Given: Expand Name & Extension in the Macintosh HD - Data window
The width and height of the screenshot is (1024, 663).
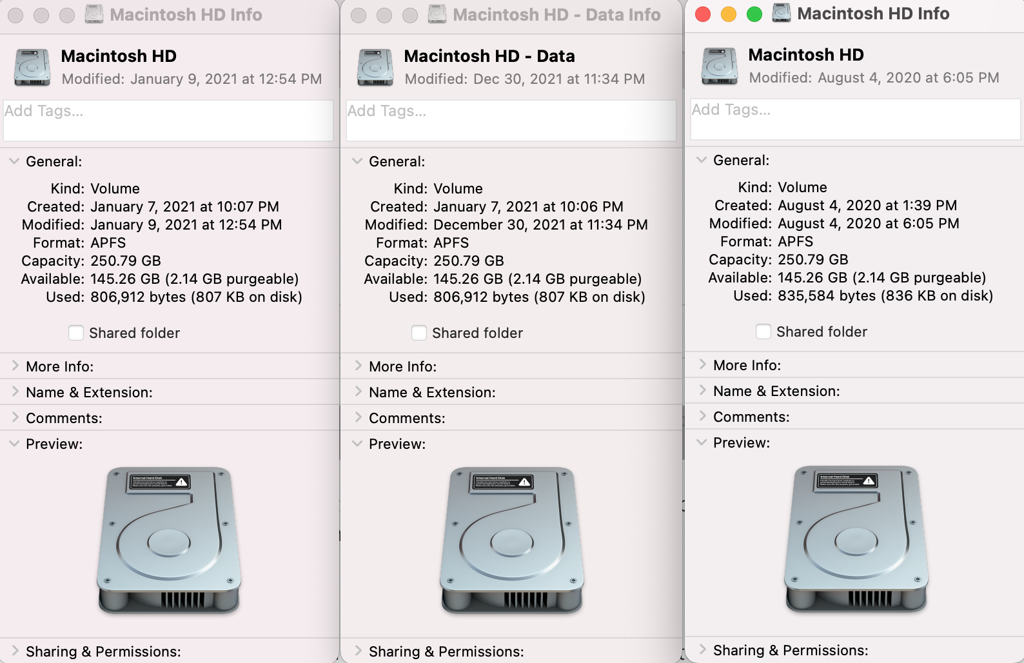Looking at the screenshot, I should (x=358, y=392).
